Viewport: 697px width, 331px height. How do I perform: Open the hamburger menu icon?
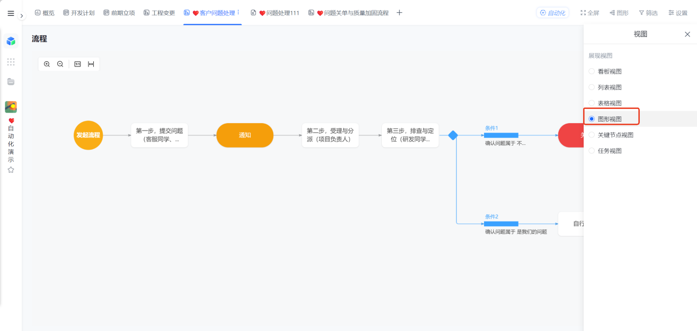point(11,13)
